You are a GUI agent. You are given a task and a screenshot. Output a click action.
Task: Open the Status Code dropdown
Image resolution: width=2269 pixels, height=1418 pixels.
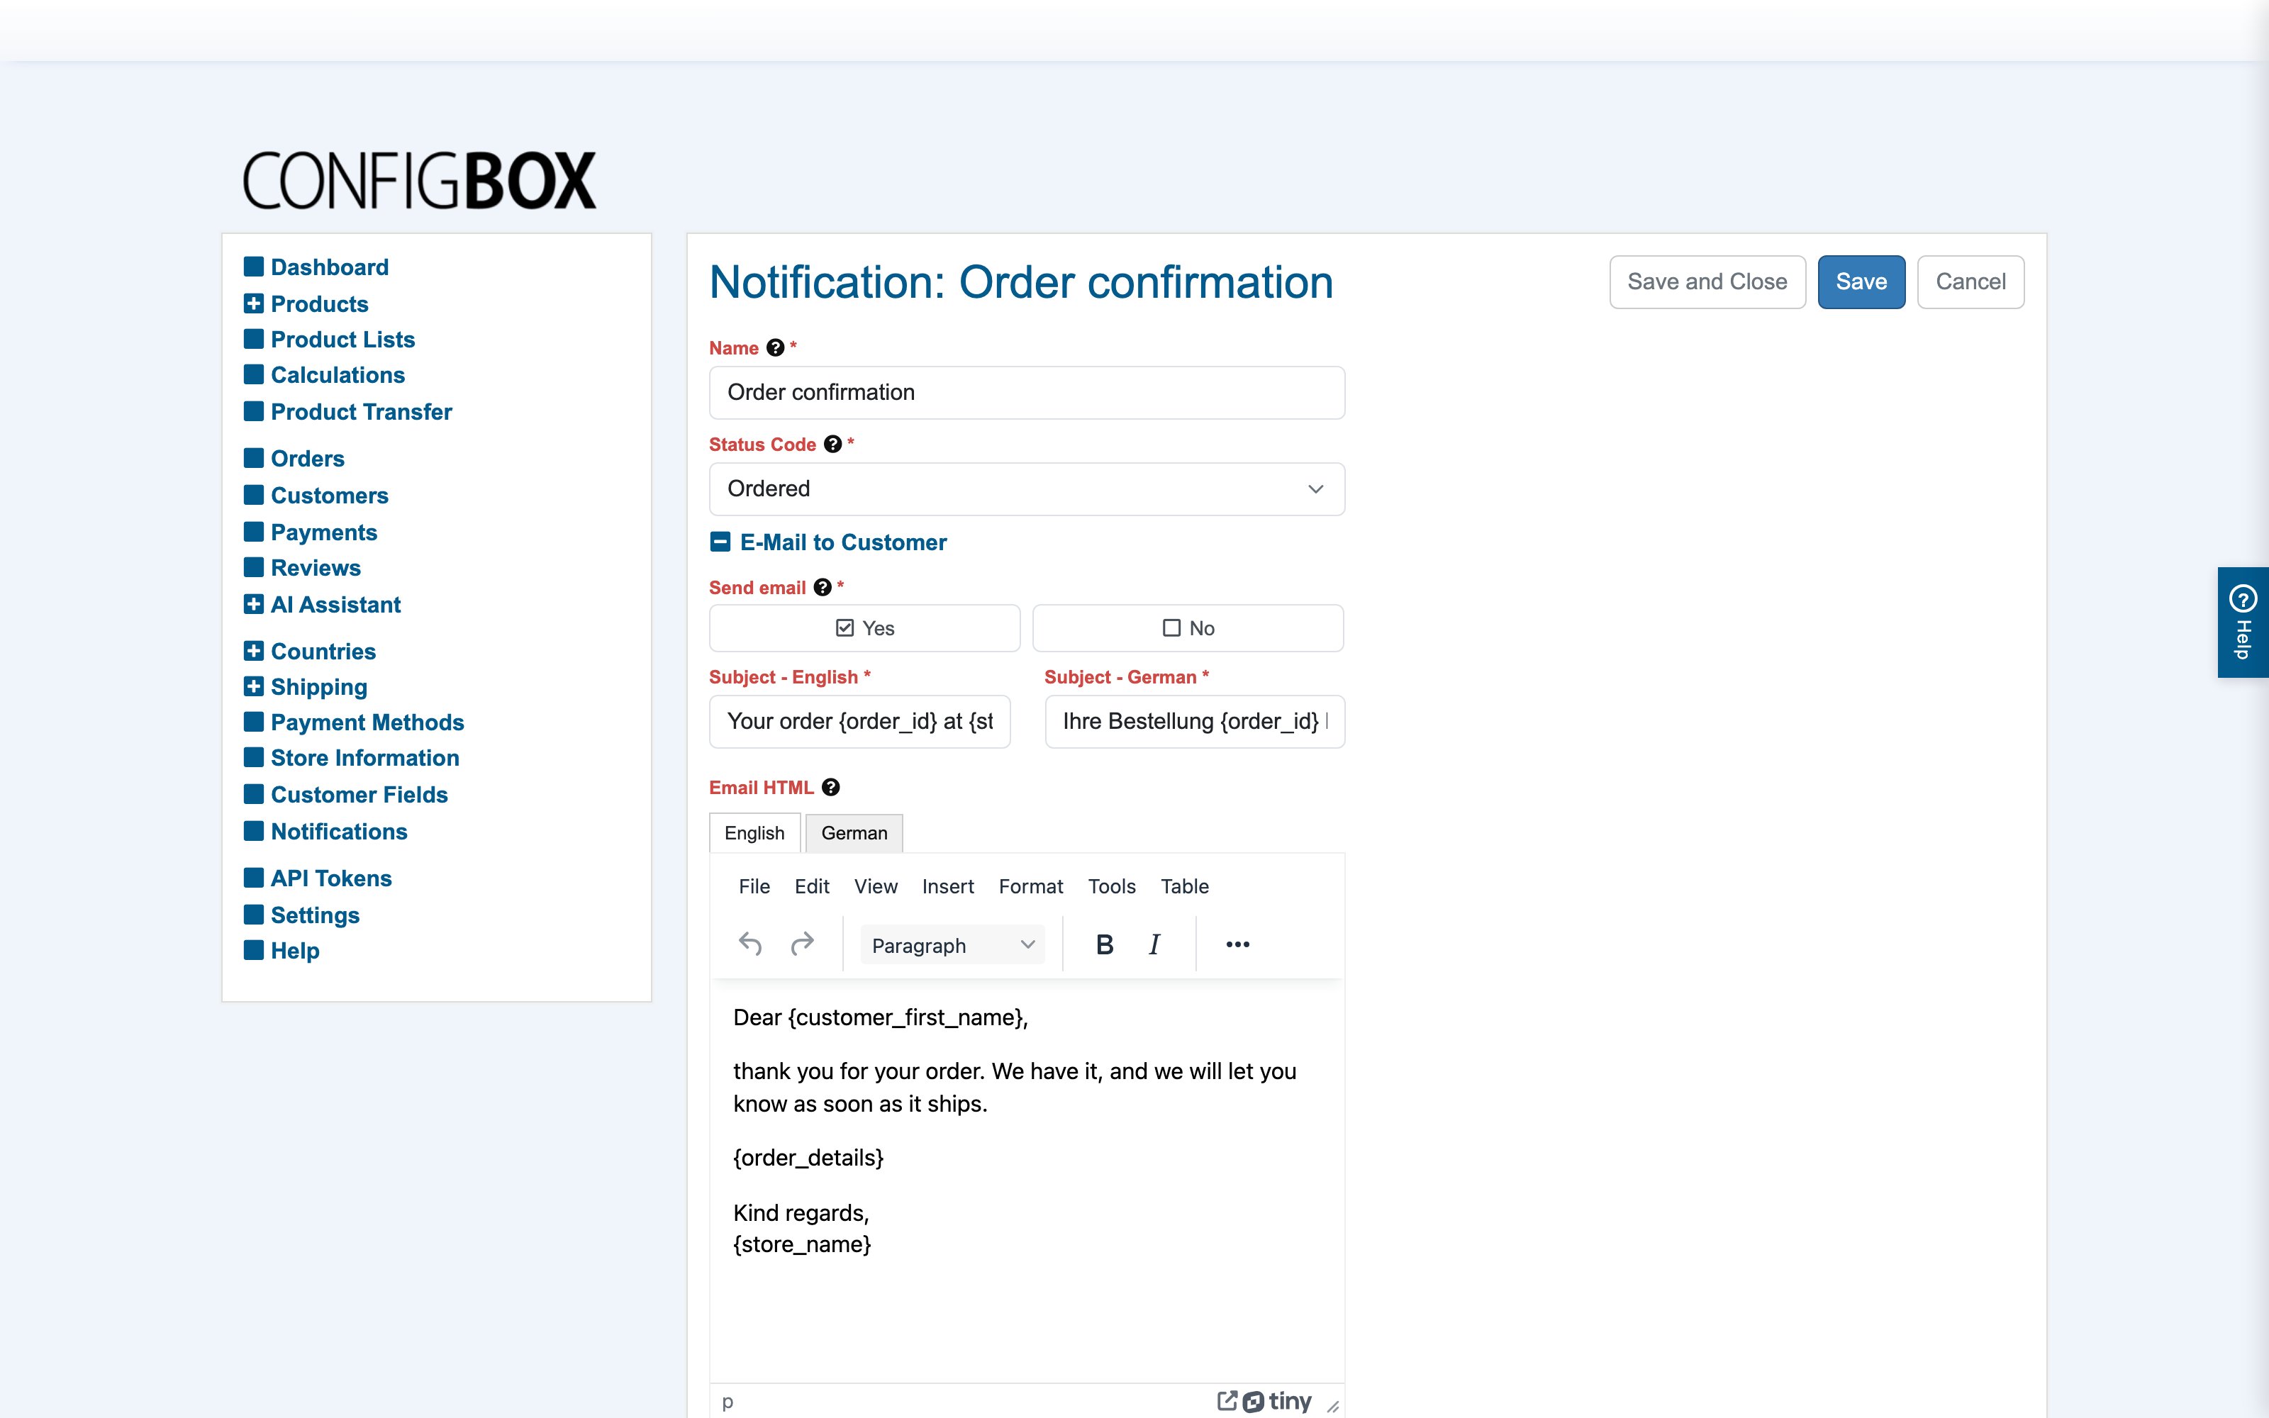pyautogui.click(x=1027, y=489)
